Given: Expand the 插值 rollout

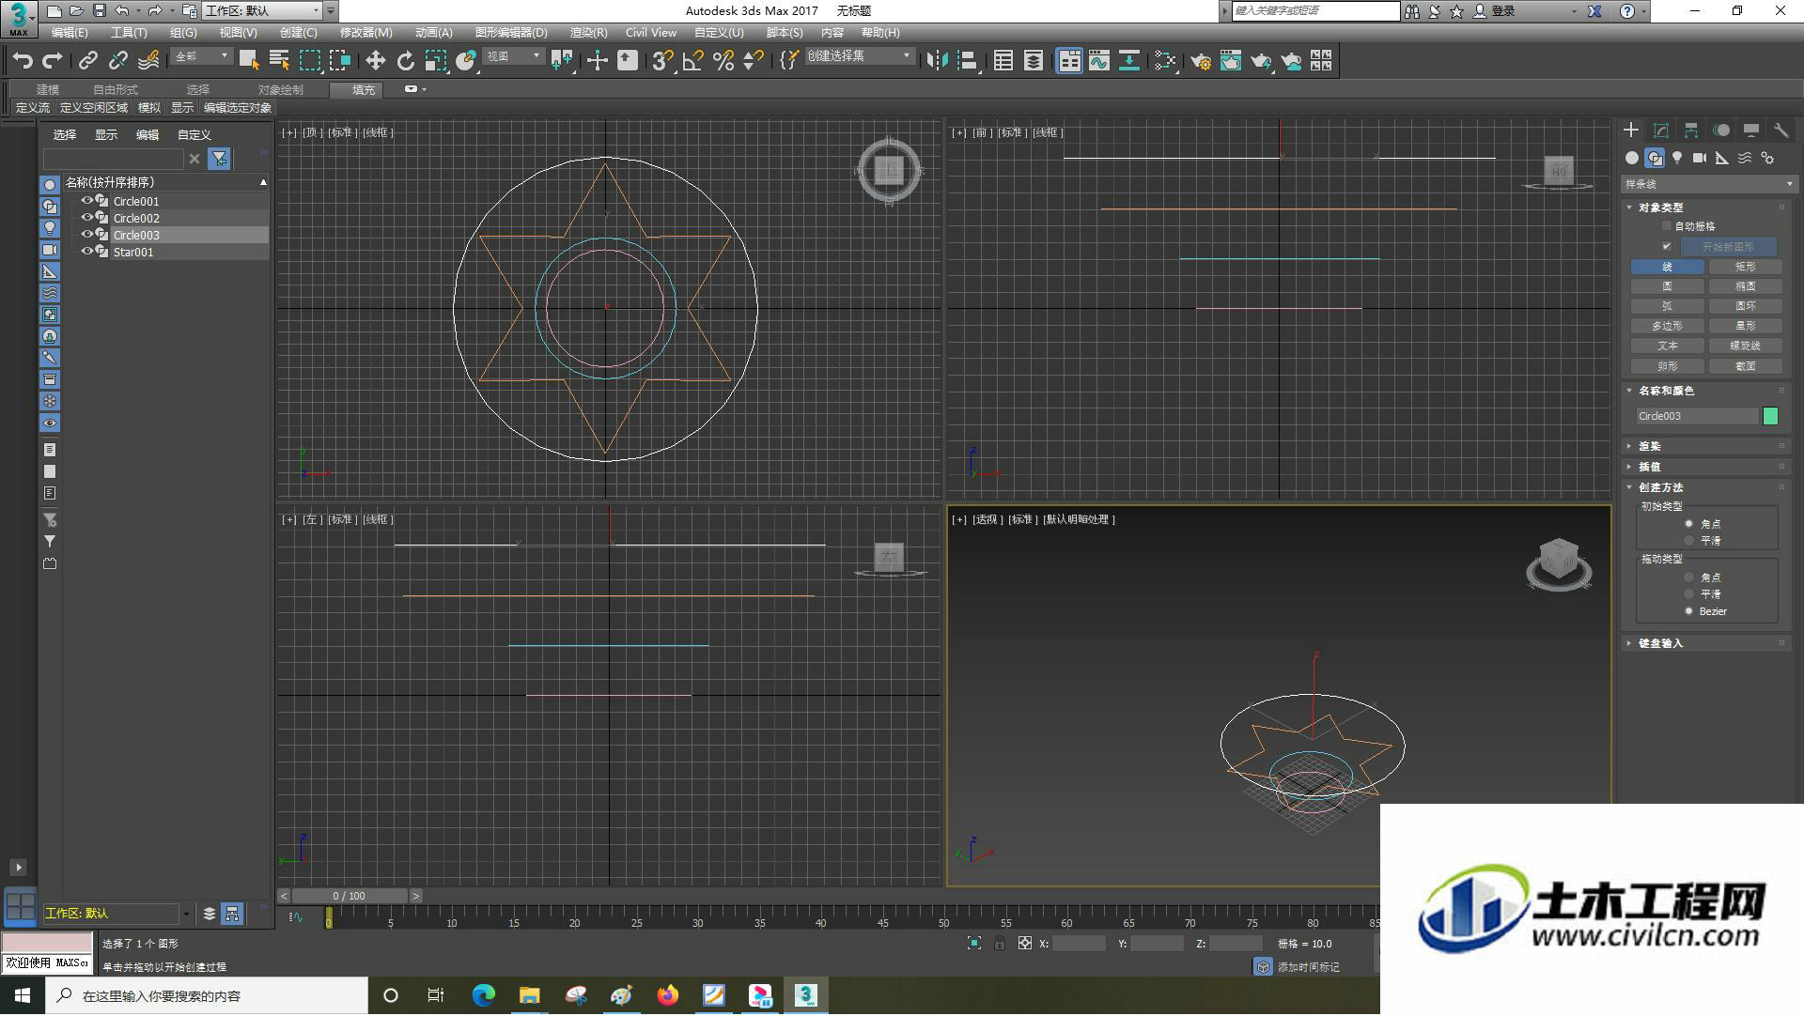Looking at the screenshot, I should 1650,467.
